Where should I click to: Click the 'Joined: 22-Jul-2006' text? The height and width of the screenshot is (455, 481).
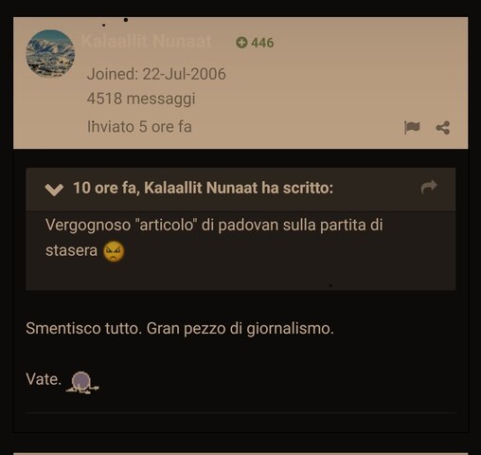pos(156,74)
